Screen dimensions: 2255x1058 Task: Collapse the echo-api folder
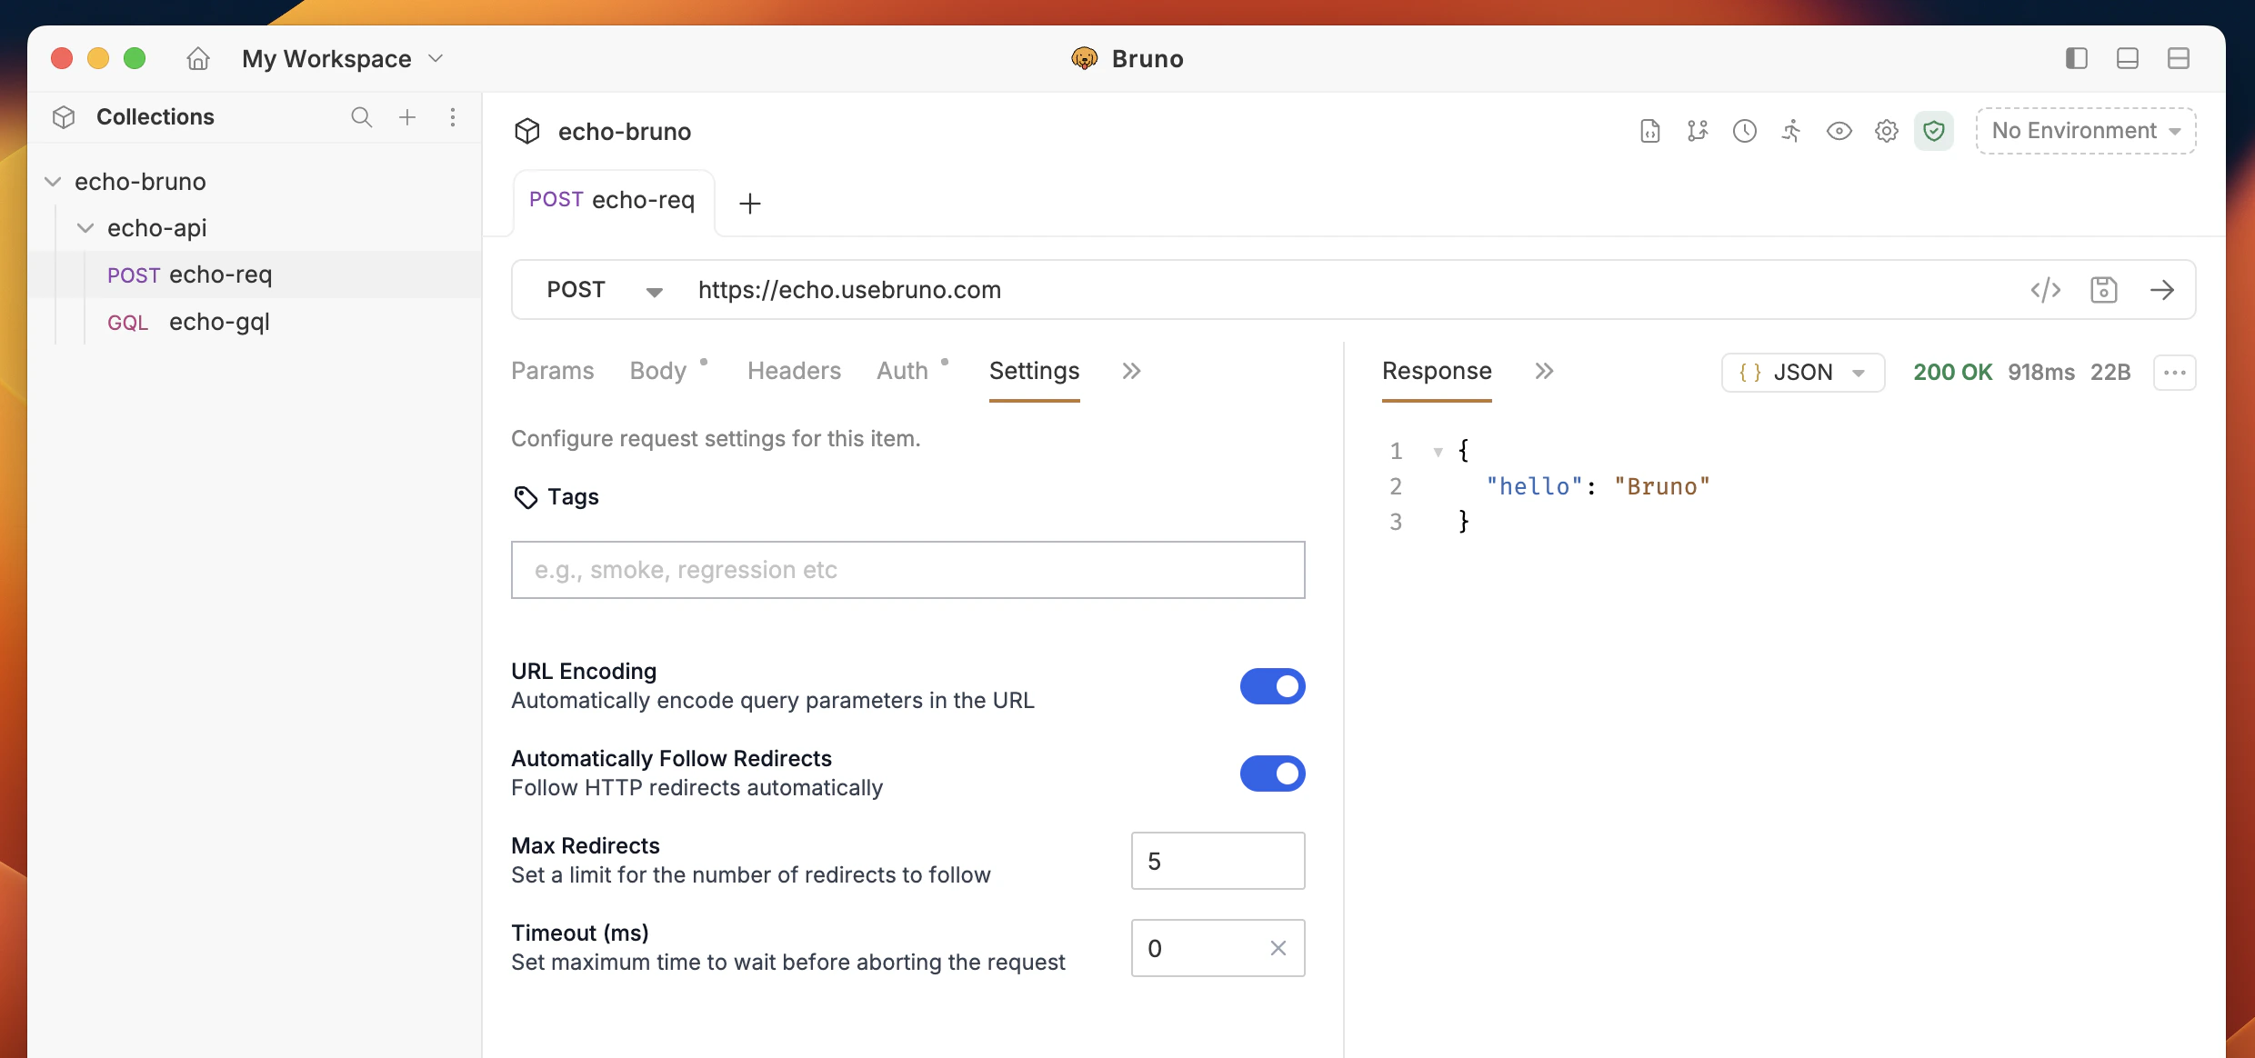click(x=86, y=227)
